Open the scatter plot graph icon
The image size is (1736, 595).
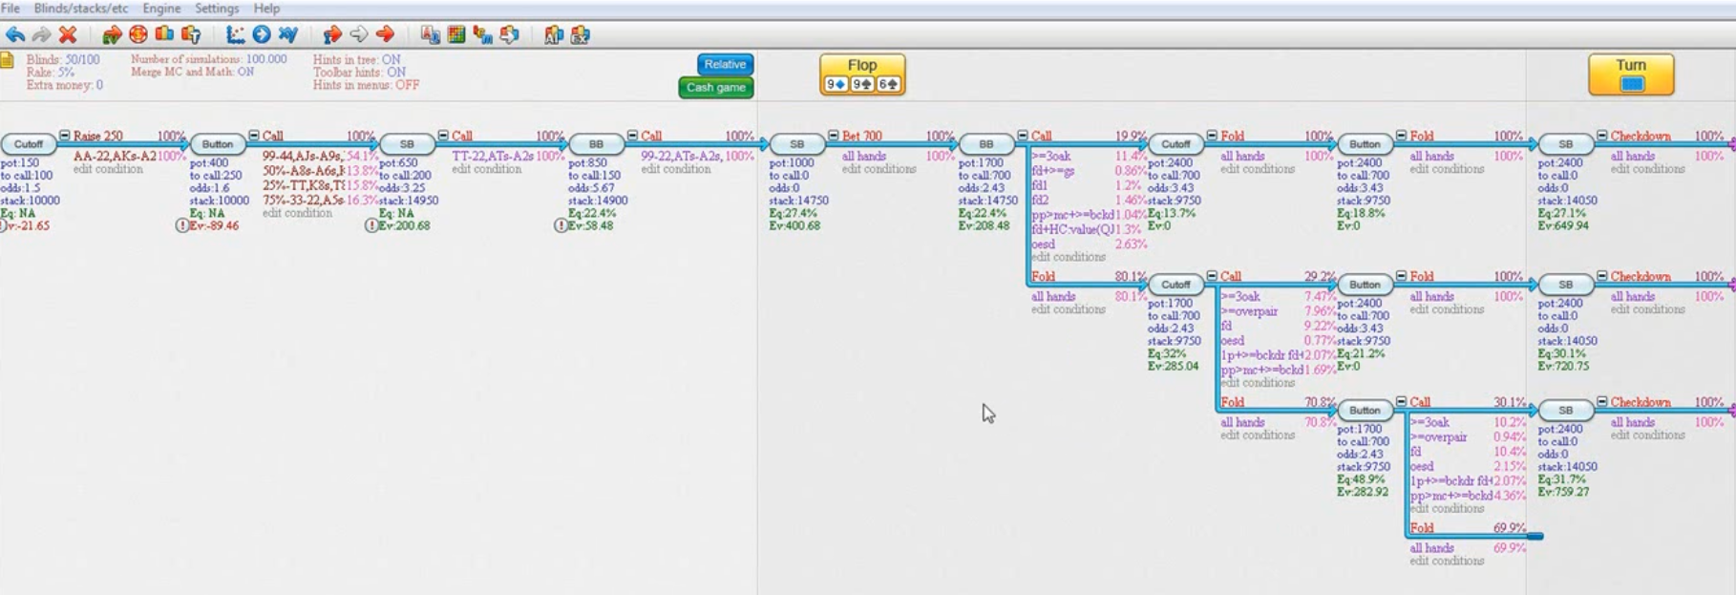pos(235,35)
